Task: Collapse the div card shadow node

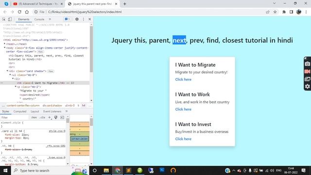Action: 8,71
